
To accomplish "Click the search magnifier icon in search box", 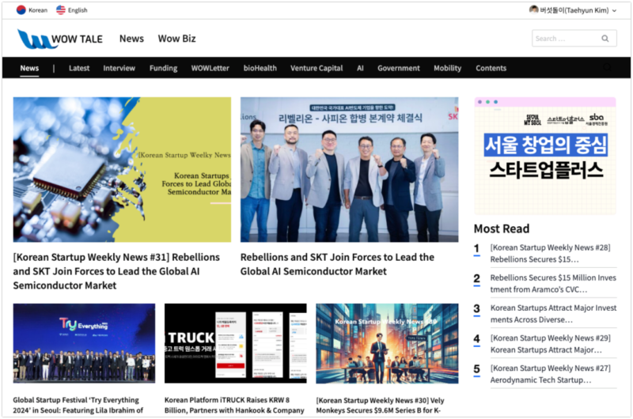I will (x=605, y=38).
